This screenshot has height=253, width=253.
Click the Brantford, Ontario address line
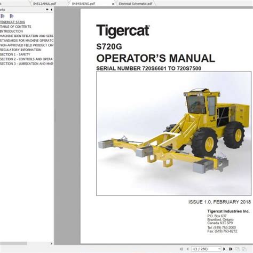tap(220, 219)
